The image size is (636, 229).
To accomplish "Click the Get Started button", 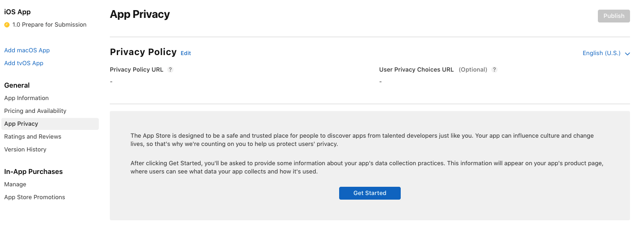I will pyautogui.click(x=369, y=193).
